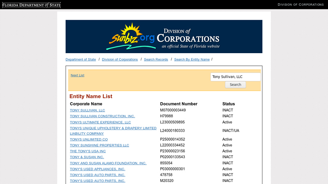Open the Division of Corporations breadcrumb link
Image resolution: width=328 pixels, height=184 pixels.
120,59
